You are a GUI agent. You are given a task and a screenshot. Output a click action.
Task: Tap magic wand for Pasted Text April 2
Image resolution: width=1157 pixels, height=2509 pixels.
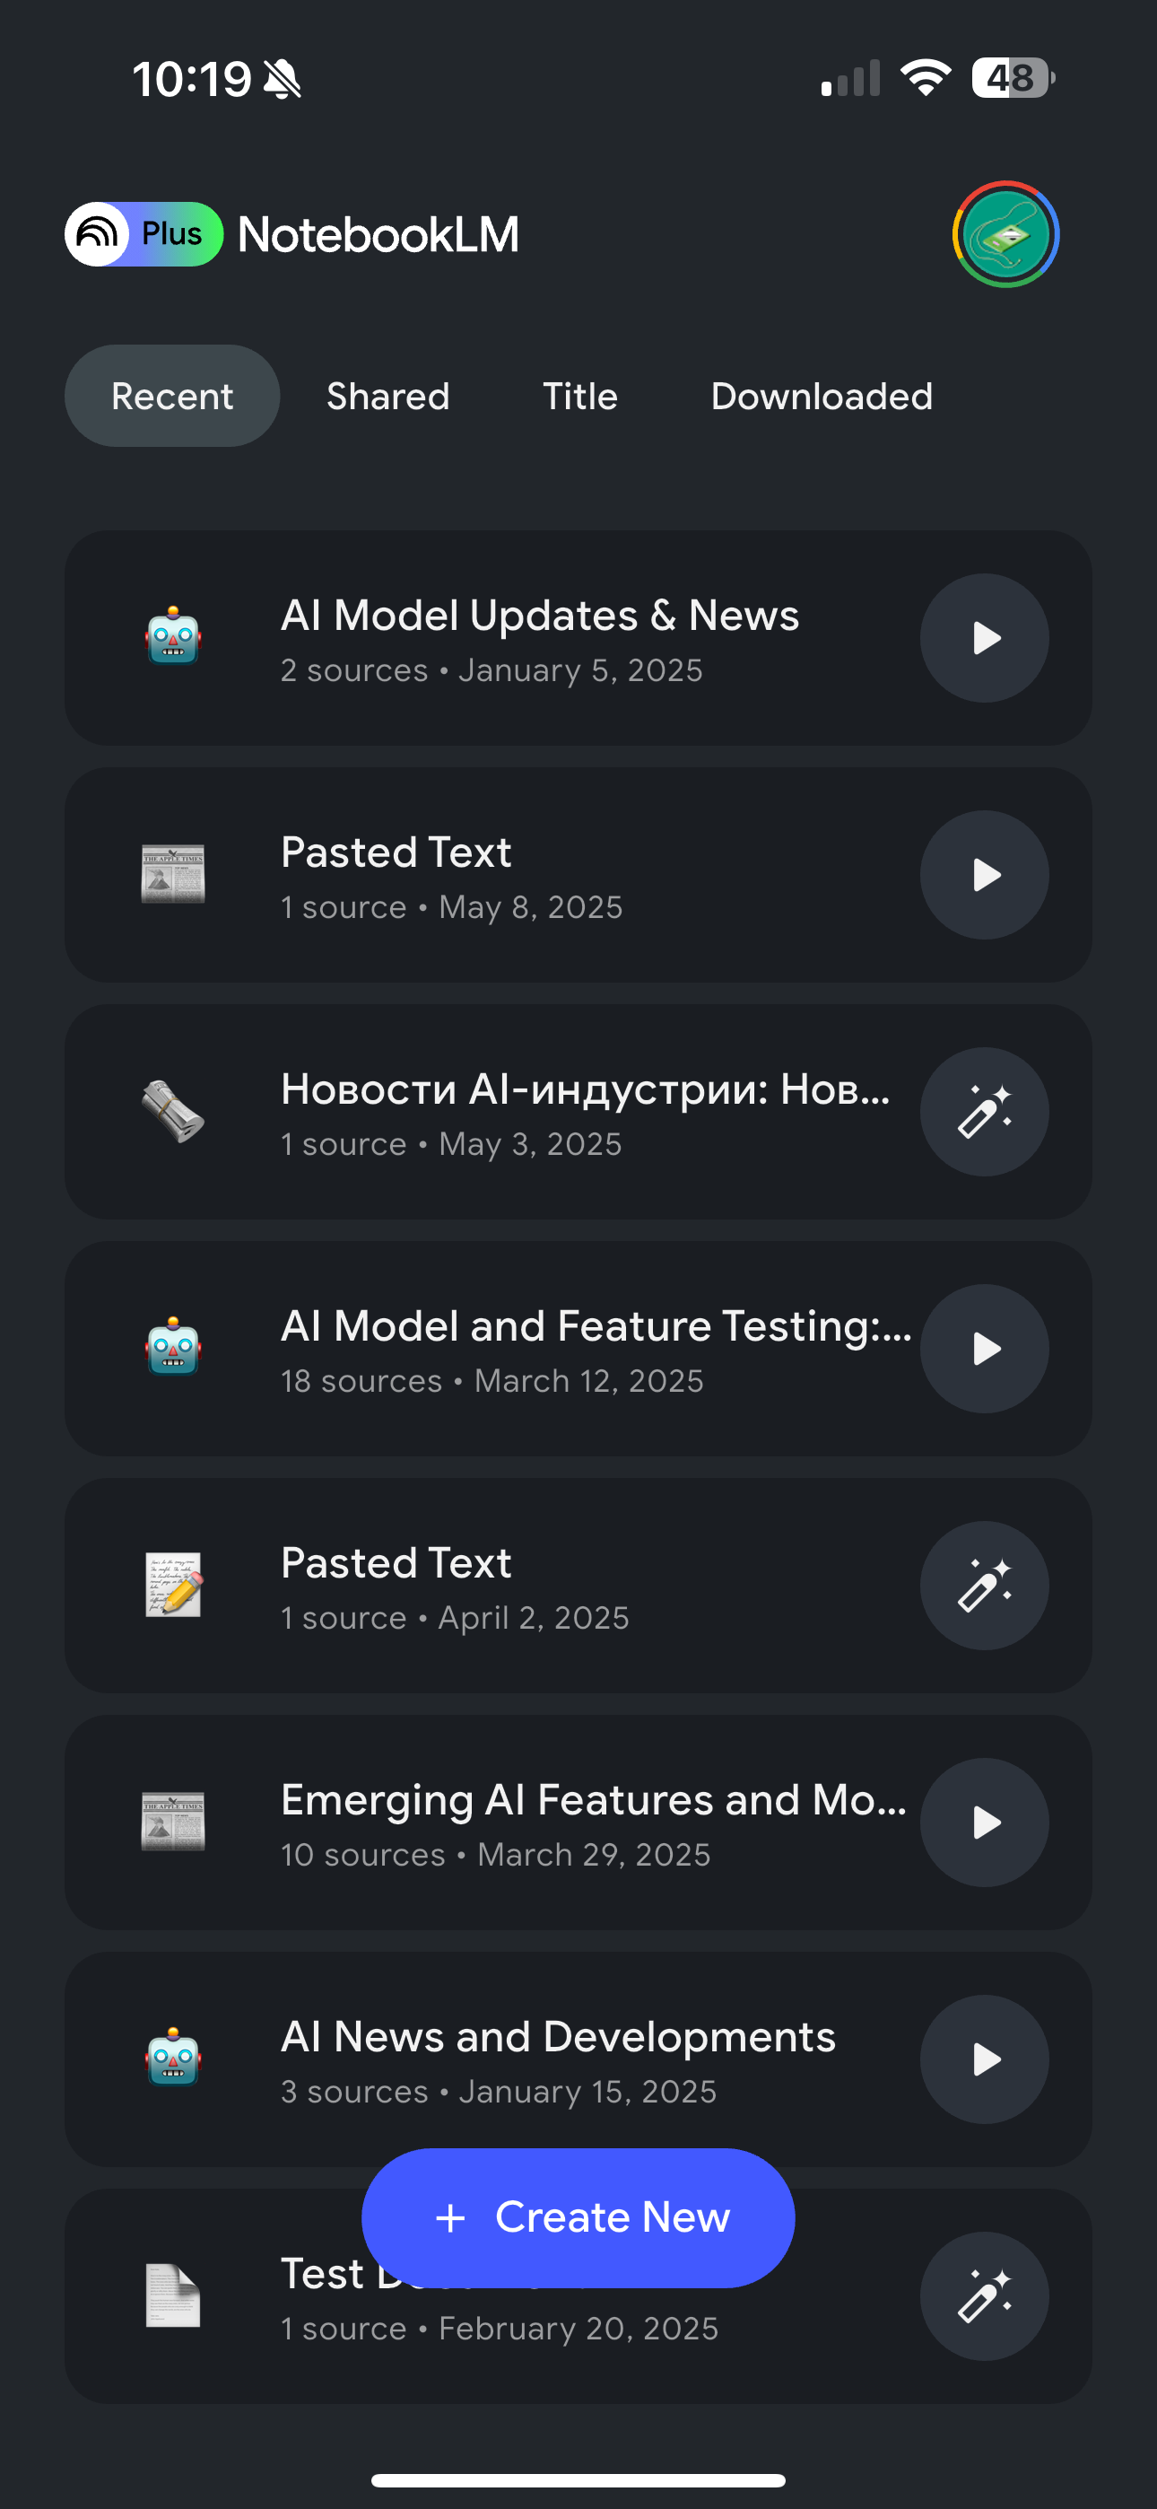pos(984,1586)
